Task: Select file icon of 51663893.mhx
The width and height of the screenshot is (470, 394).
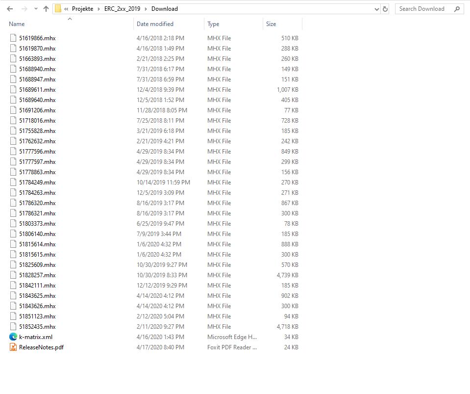Action: coord(13,58)
